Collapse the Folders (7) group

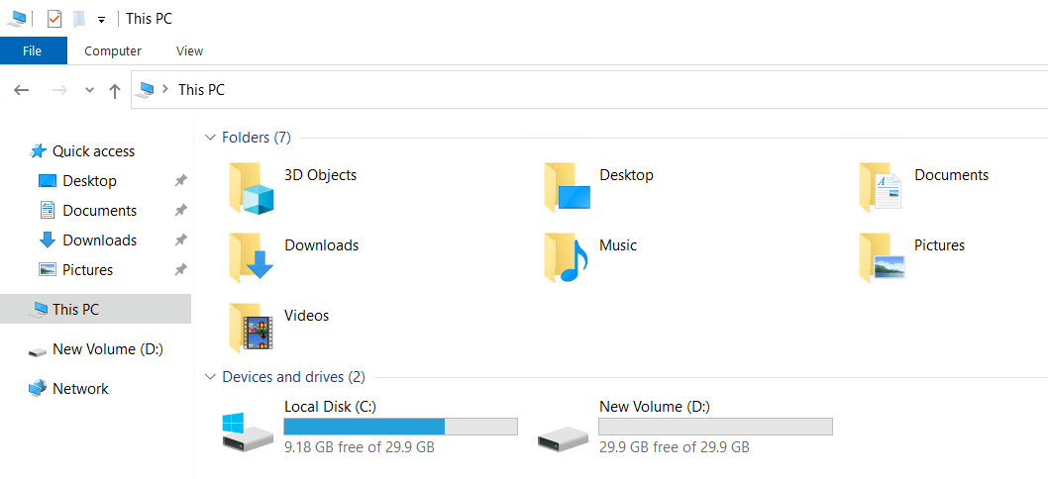(x=209, y=138)
